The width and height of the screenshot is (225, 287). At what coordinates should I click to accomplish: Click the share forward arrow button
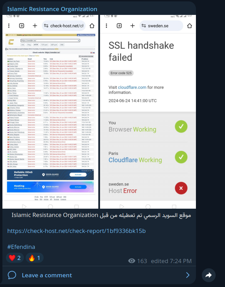(x=208, y=275)
